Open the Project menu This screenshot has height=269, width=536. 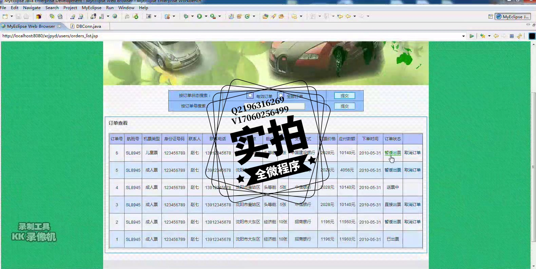coord(70,7)
